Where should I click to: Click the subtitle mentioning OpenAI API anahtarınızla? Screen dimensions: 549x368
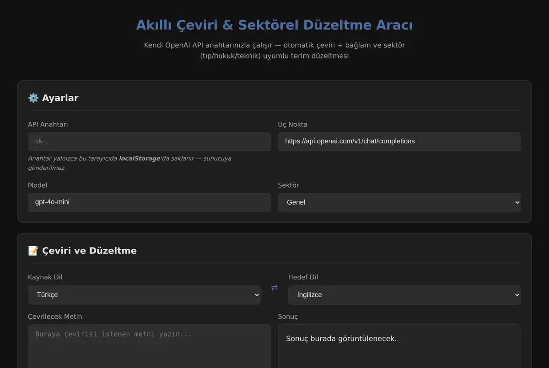pos(274,51)
